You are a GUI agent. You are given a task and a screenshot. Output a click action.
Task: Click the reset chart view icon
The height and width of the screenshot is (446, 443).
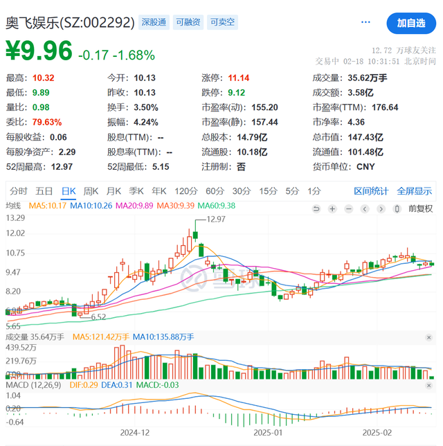point(316,209)
